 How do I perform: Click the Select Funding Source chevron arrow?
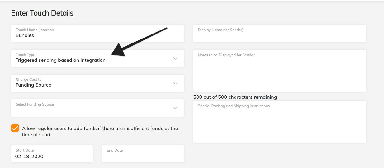[x=175, y=108]
